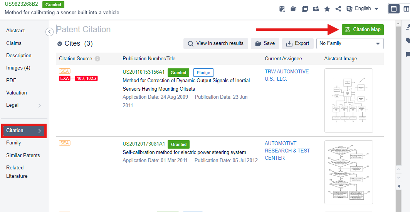Open patent link US20110153156A1
This screenshot has height=212, width=410.
coord(143,72)
